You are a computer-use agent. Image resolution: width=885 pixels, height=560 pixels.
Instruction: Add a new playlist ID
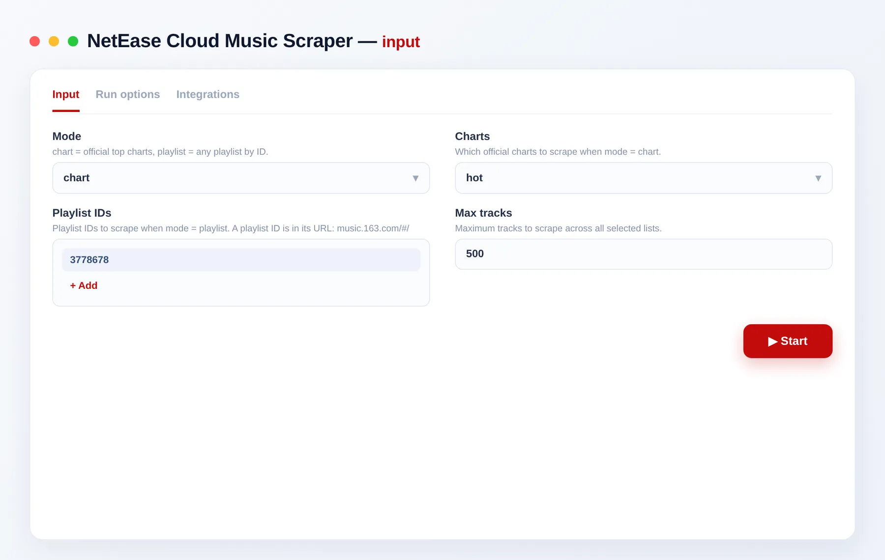click(x=84, y=285)
